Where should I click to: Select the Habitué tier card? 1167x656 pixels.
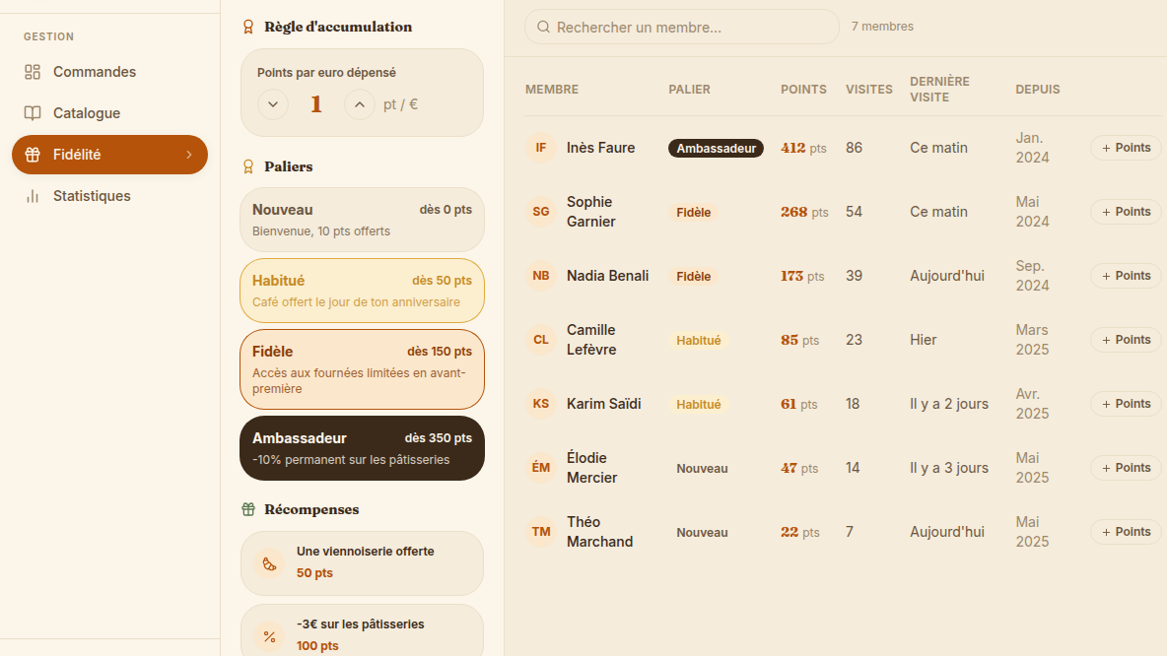362,291
